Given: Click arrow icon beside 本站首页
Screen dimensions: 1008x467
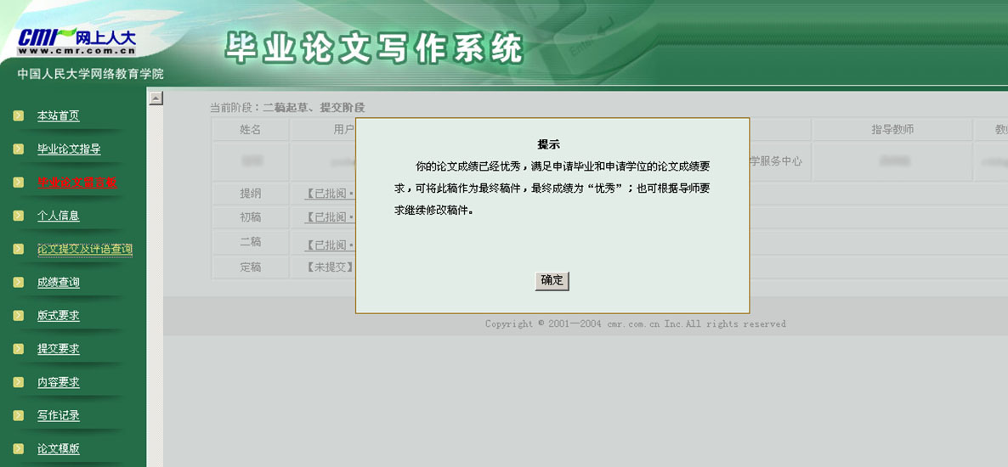Looking at the screenshot, I should coord(19,115).
